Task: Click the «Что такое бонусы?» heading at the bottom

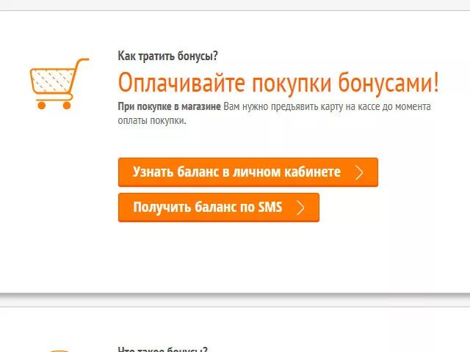Action: coord(162,349)
